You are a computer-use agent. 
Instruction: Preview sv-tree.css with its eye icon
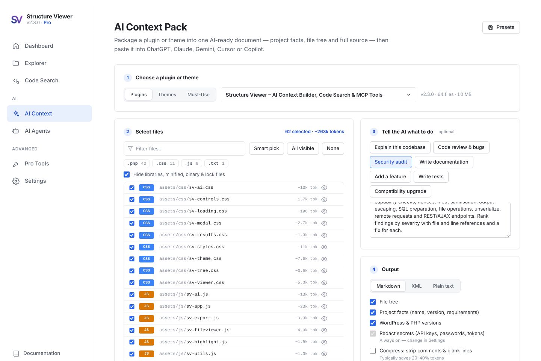[324, 271]
